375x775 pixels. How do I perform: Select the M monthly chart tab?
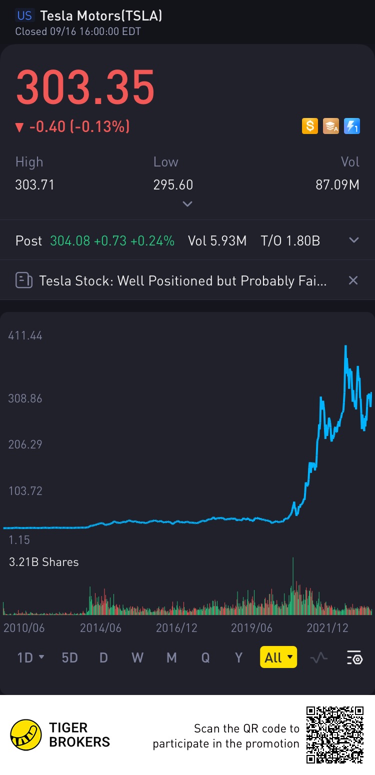[x=171, y=657]
